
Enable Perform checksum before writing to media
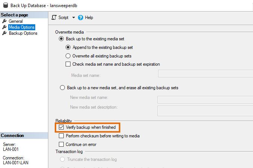pyautogui.click(x=61, y=136)
